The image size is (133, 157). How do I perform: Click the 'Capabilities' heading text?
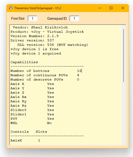(24, 62)
